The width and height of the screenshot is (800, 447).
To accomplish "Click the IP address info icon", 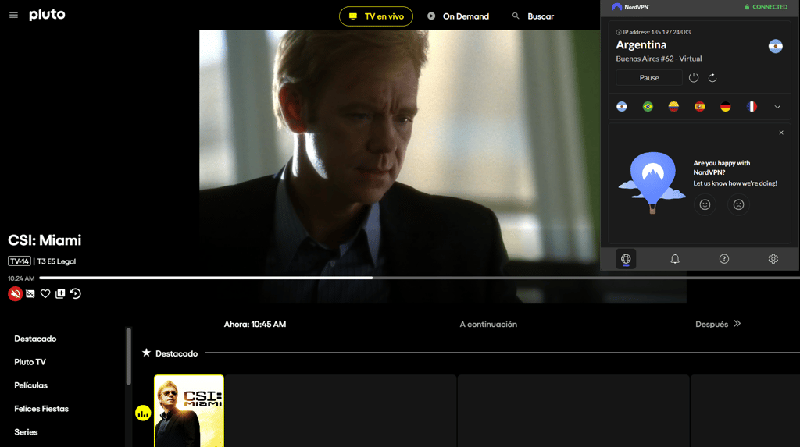I will pyautogui.click(x=619, y=32).
